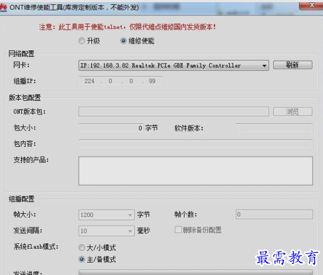The width and height of the screenshot is (323, 275).
Task: Click the red 注意 telnet warning text
Action: click(x=128, y=27)
